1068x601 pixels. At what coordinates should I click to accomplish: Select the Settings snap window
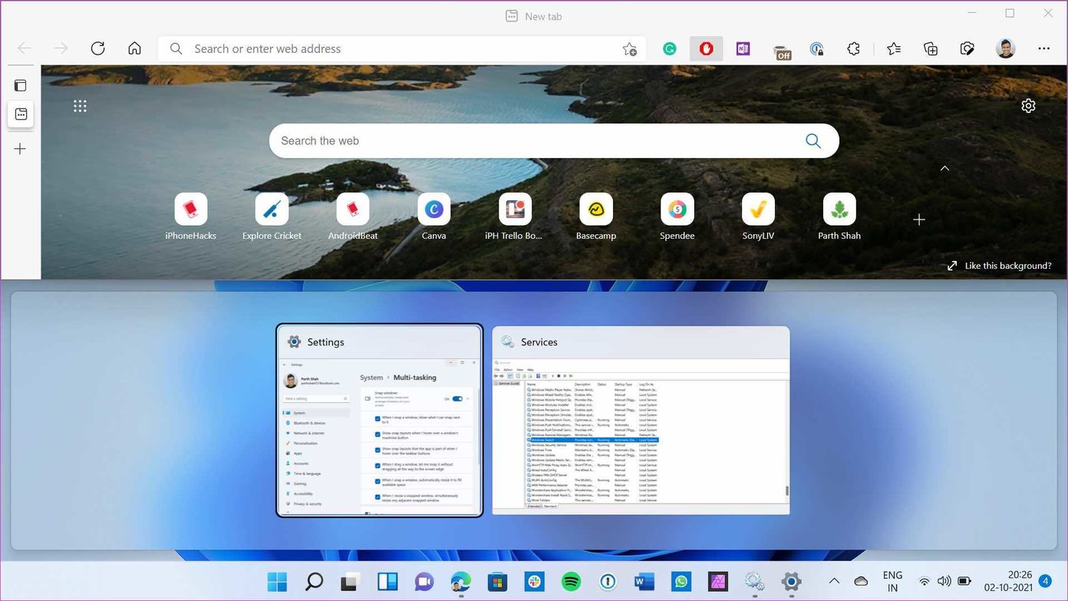click(x=379, y=421)
